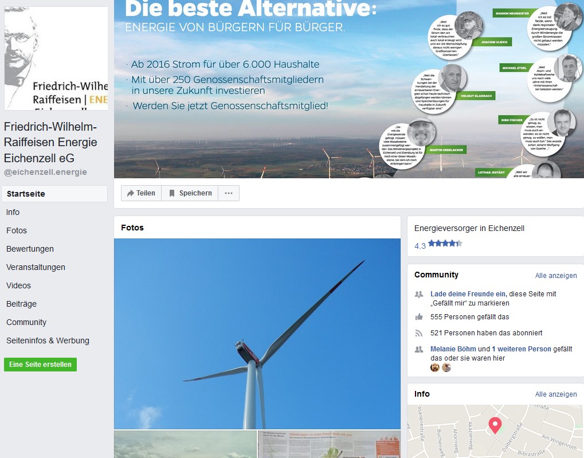Open Veranstaltungen in the sidebar
Viewport: 584px width, 458px height.
[36, 267]
